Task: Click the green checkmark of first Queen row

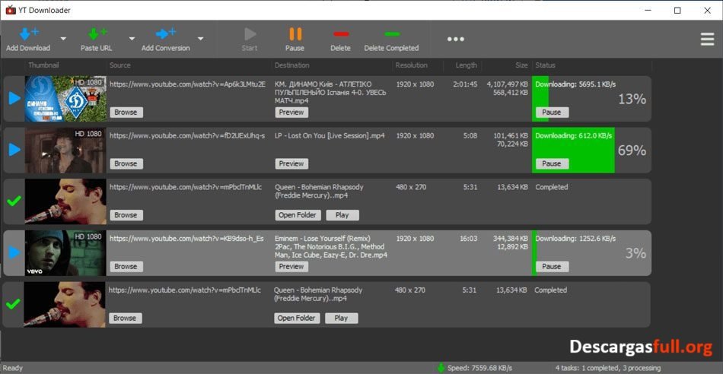Action: [x=14, y=201]
